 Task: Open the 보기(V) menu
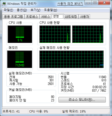pyautogui.click(x=35, y=10)
